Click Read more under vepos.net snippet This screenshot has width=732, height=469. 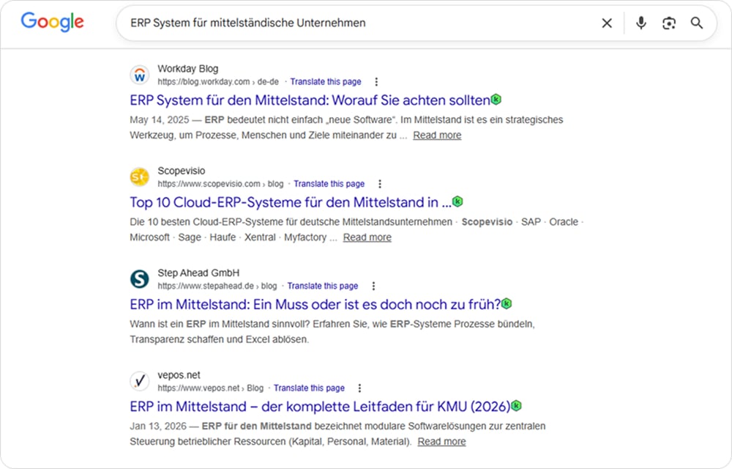coord(441,441)
